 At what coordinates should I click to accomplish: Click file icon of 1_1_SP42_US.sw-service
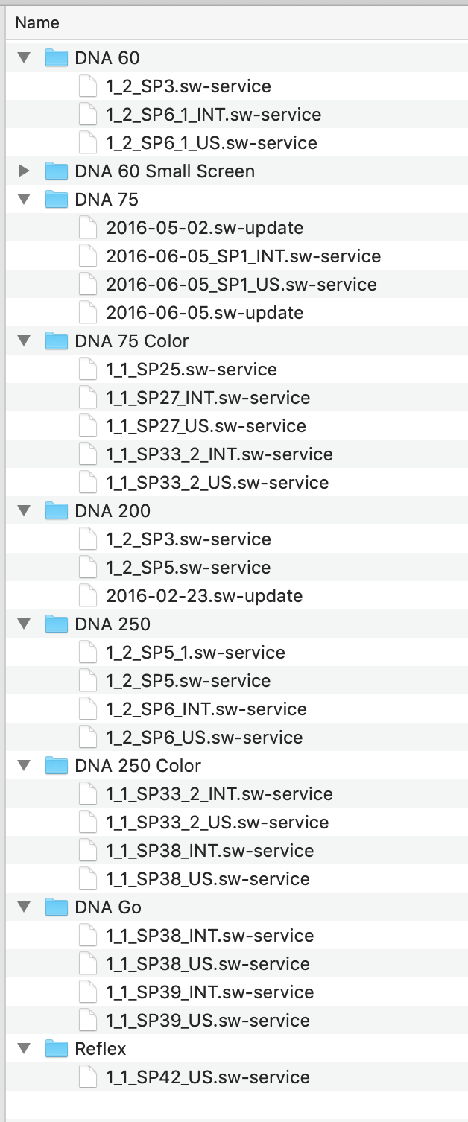88,1077
